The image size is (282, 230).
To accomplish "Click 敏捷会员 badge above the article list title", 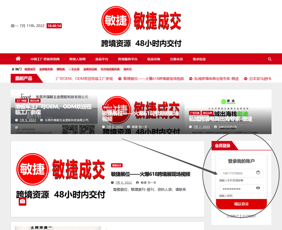I will (117, 165).
